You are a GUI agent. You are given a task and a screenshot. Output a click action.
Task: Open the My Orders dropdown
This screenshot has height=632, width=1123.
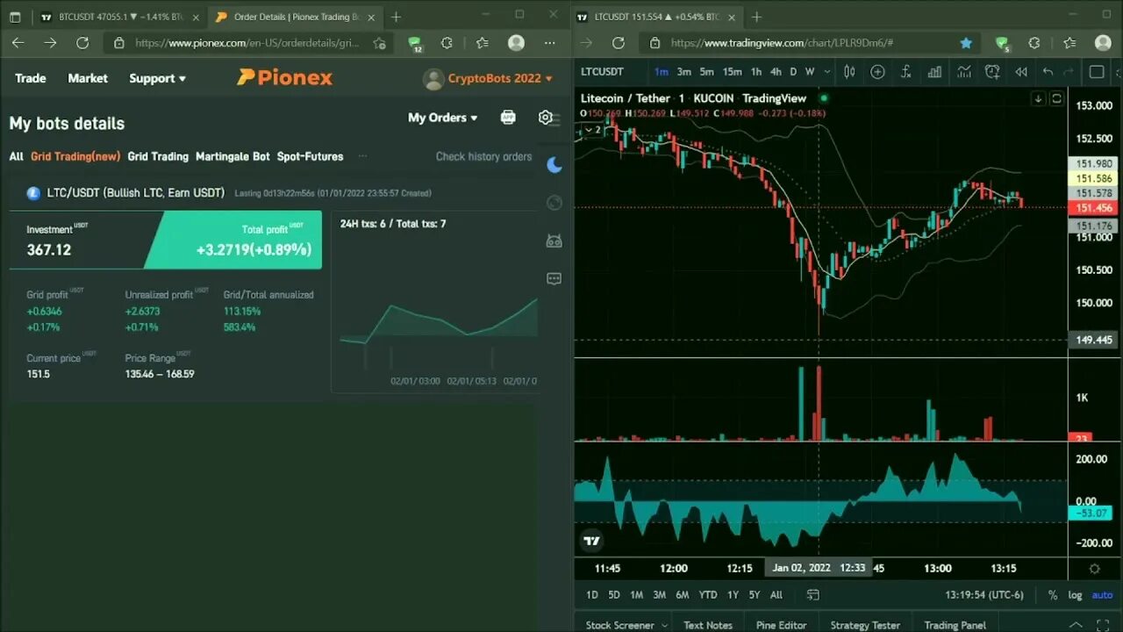pos(442,118)
